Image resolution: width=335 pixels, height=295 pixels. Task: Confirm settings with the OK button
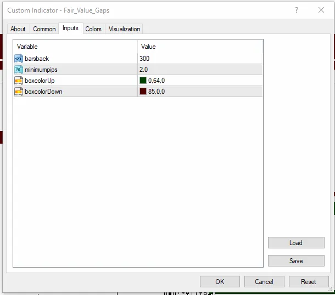point(220,281)
